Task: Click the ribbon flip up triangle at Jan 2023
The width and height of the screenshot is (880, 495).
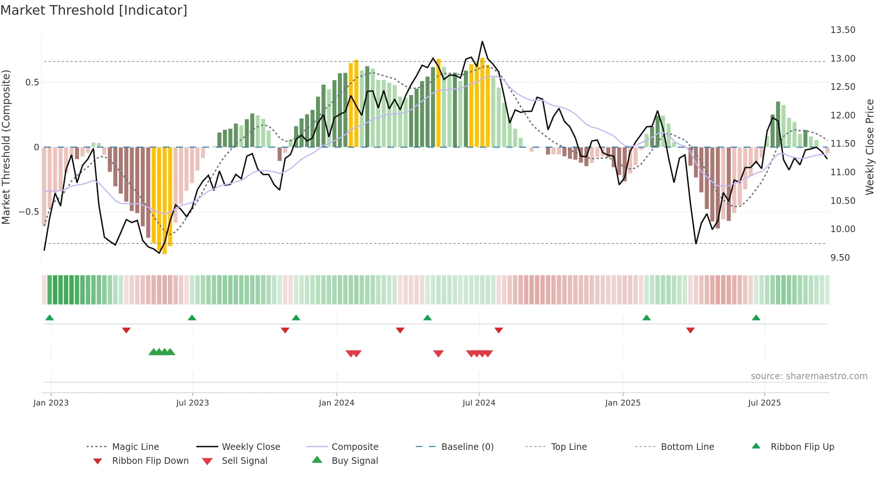Action: 49,318
